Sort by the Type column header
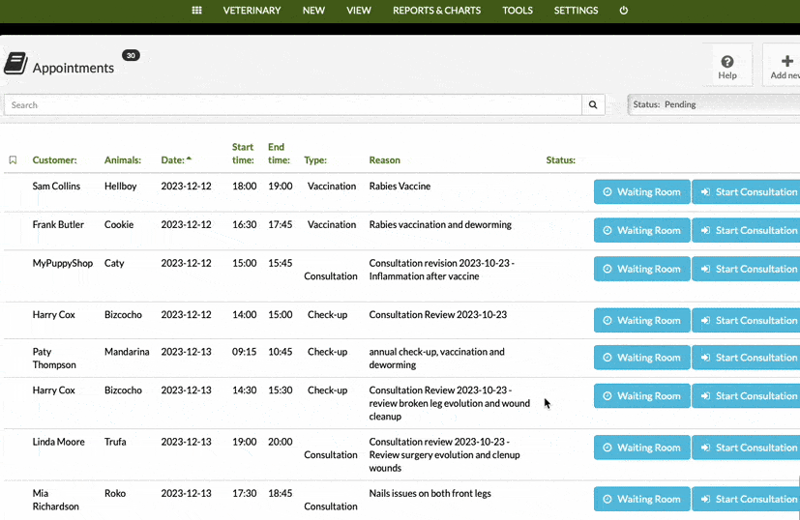 point(315,160)
